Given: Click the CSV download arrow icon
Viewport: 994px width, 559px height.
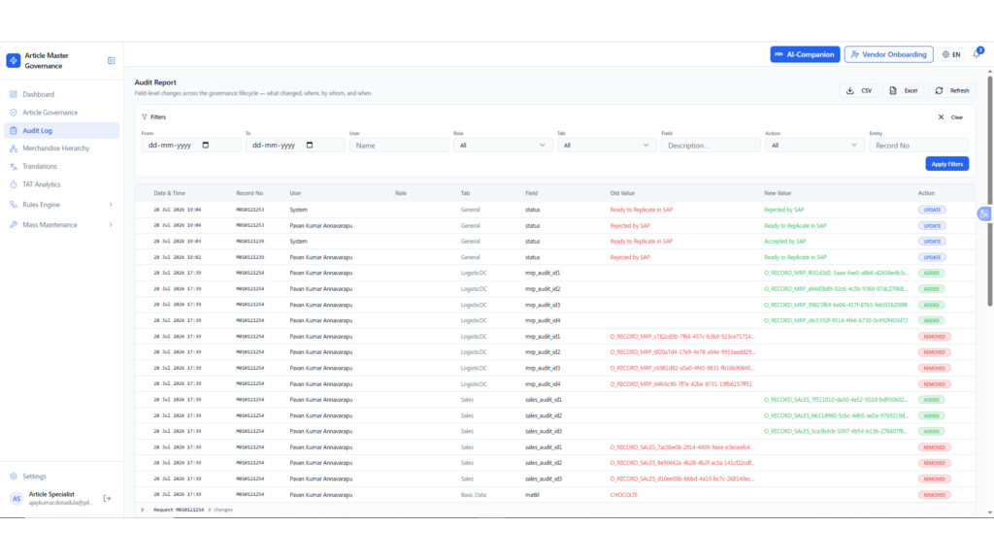Looking at the screenshot, I should (x=850, y=90).
